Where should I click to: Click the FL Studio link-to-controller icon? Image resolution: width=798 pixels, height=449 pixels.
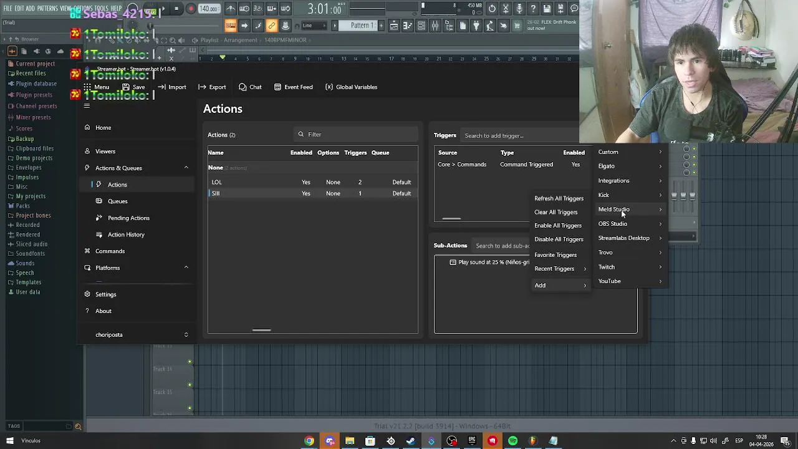pos(271,26)
